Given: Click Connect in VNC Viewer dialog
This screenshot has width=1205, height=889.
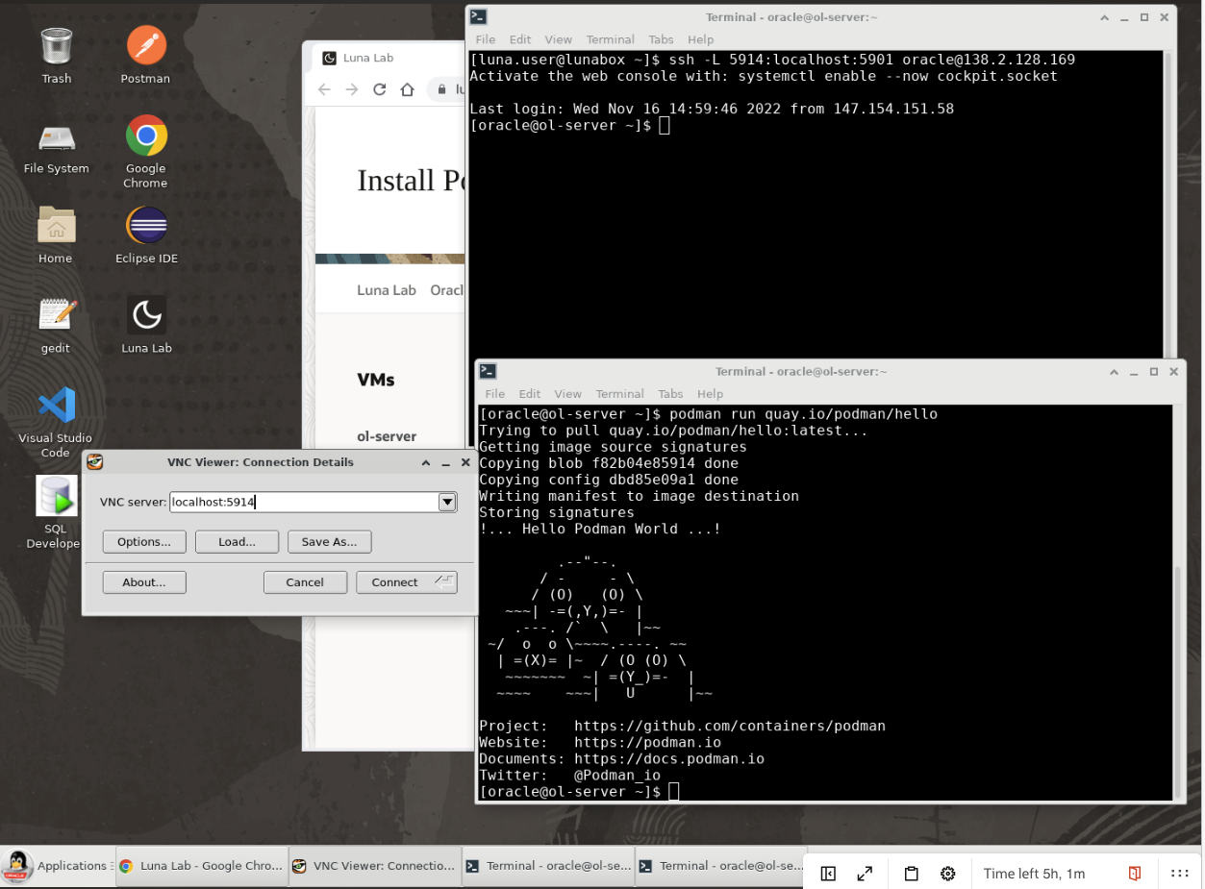Looking at the screenshot, I should point(406,582).
